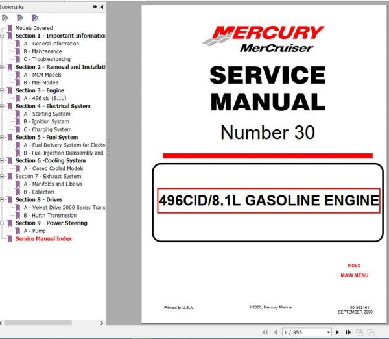Collapse Section 5 Fuel System node

tap(2, 137)
